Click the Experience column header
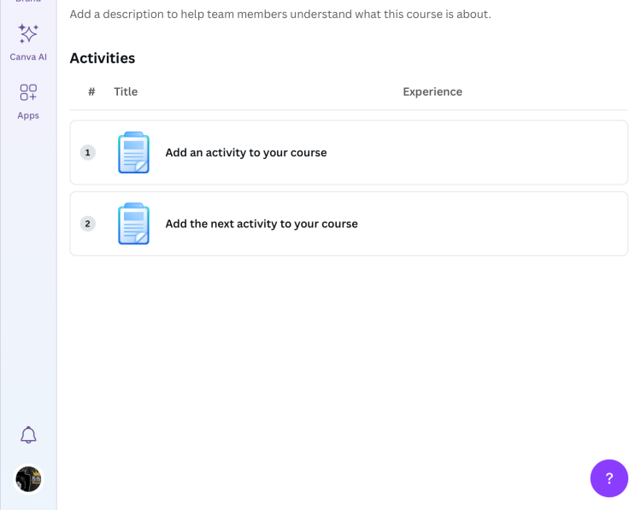This screenshot has height=510, width=641. (432, 92)
